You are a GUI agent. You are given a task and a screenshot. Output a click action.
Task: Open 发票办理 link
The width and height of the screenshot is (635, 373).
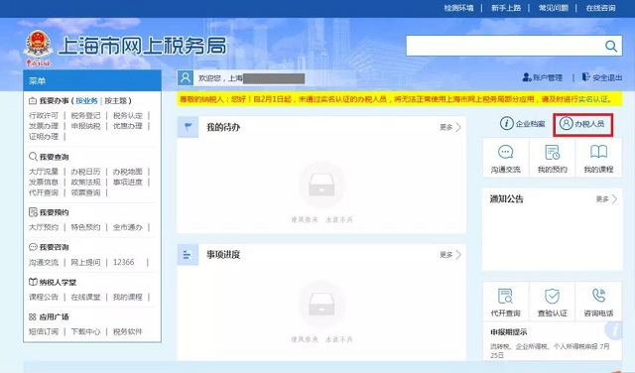click(x=44, y=126)
